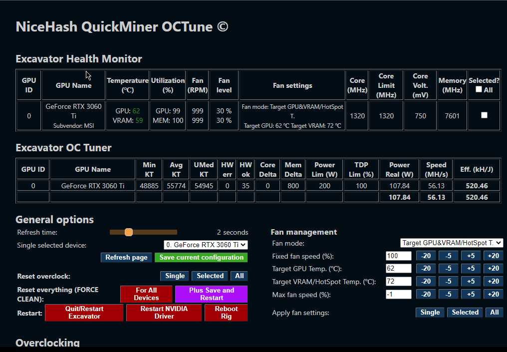Screen dimensions: 507x352
Task: Increase Max fan speed by 20
Action: [x=494, y=295]
